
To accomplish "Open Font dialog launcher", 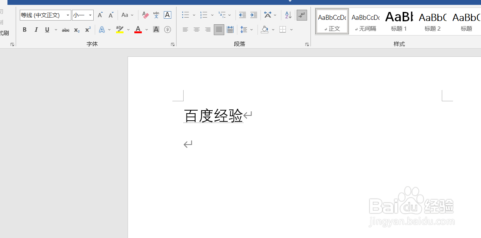I will coord(173,44).
